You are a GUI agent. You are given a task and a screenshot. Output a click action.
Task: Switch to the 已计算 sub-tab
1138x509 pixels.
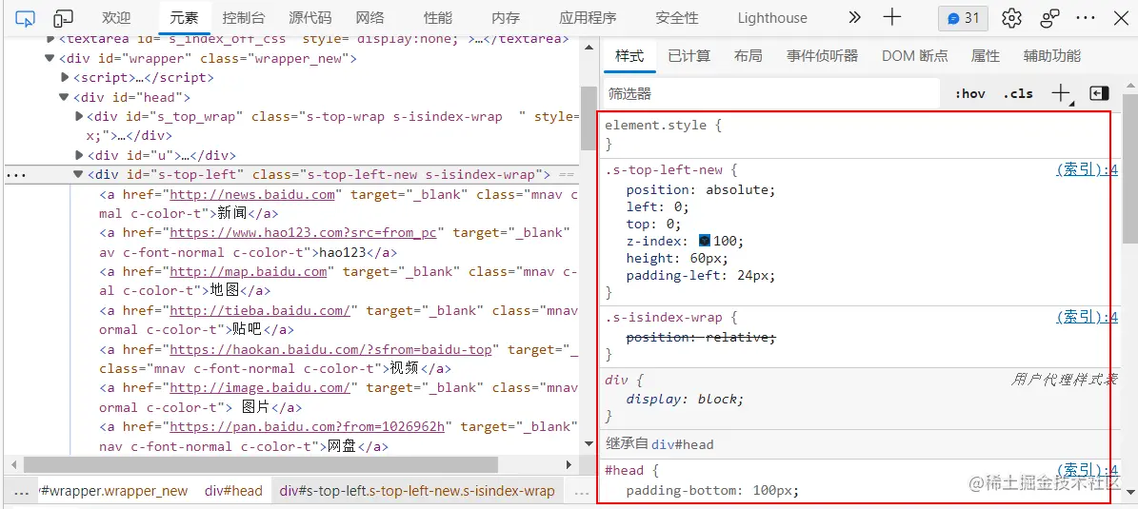click(x=689, y=56)
